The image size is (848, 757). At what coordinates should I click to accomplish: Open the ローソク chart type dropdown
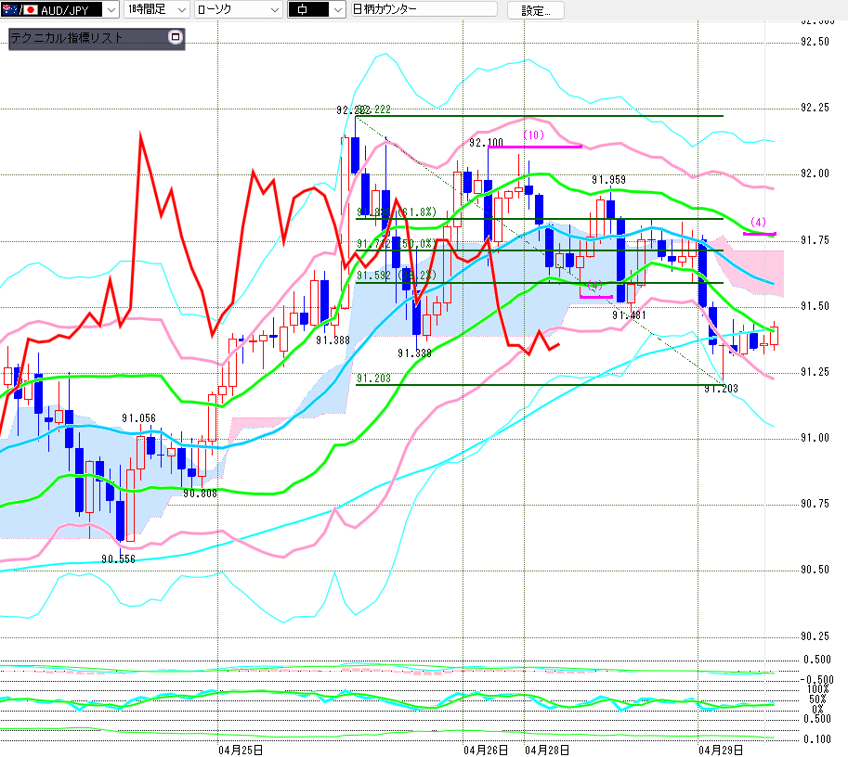click(x=238, y=9)
